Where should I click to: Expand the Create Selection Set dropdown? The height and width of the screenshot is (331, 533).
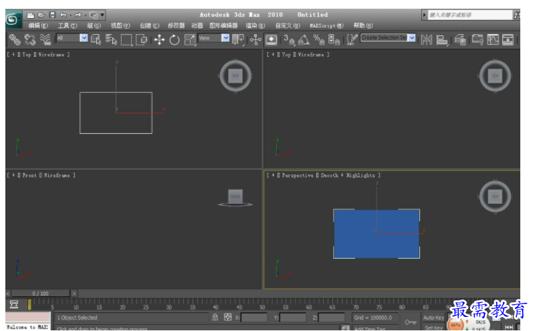[x=412, y=37]
